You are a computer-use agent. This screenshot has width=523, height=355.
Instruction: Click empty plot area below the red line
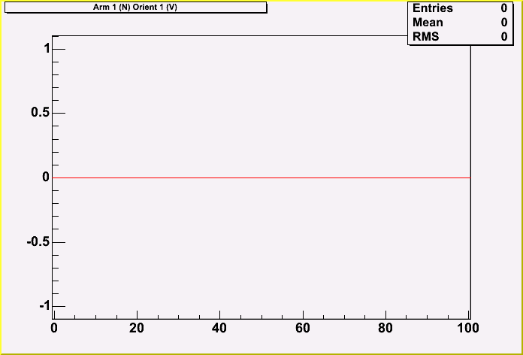point(263,248)
